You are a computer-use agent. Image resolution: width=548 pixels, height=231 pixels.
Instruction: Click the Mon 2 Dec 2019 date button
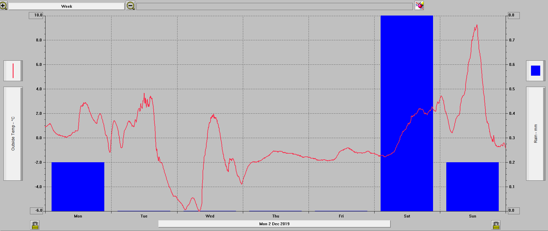[274, 224]
